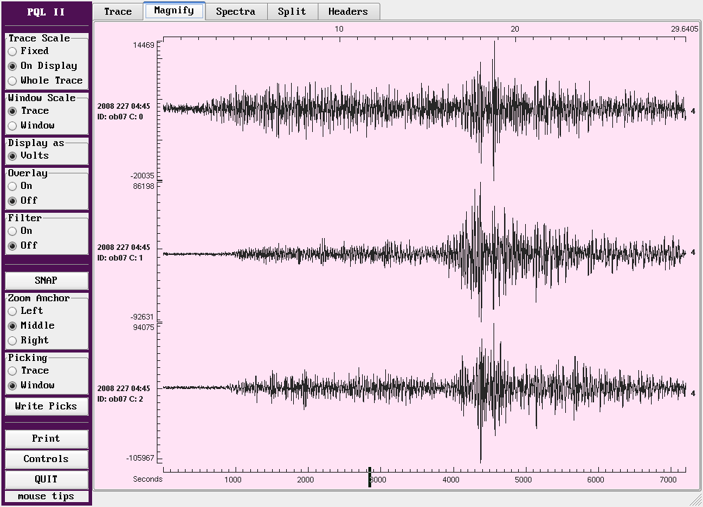
Task: Go to the Headers tab
Action: [348, 11]
